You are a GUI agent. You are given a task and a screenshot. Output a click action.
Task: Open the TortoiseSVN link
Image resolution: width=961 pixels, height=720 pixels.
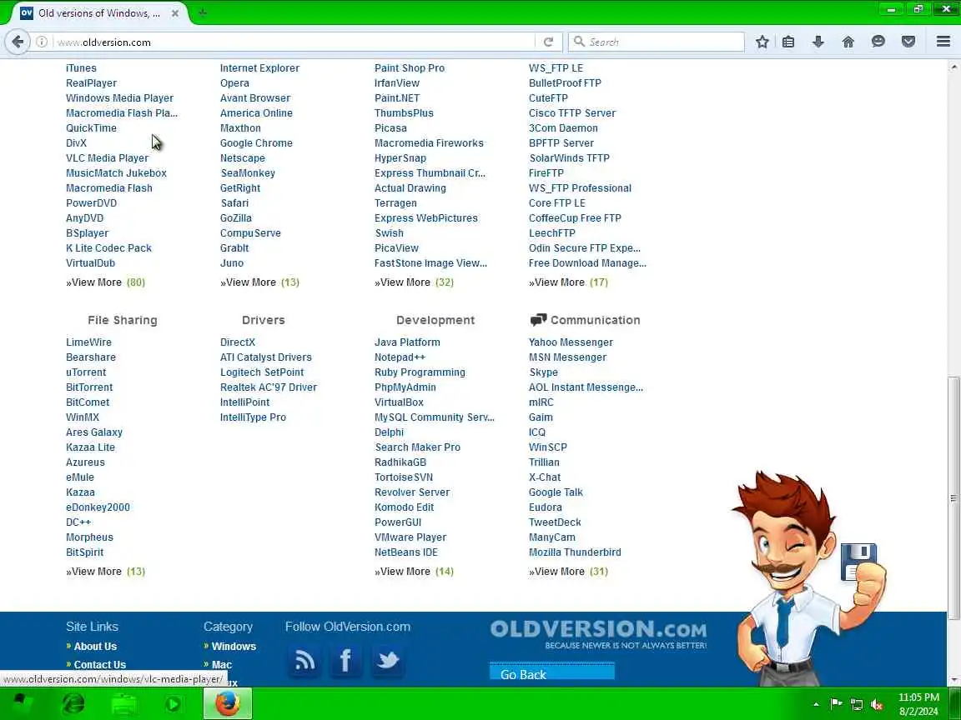404,477
